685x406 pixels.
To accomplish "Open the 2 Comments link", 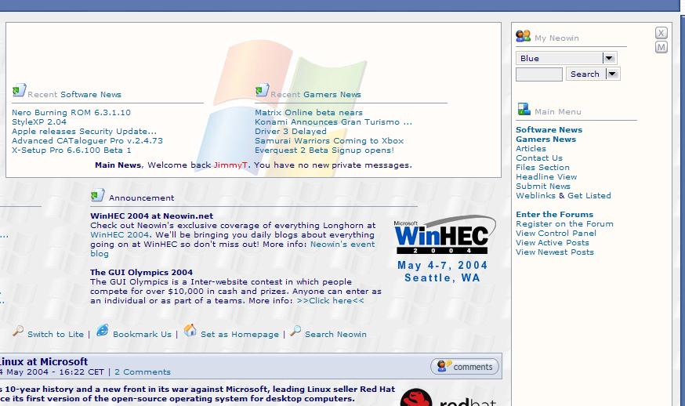I will pos(143,372).
